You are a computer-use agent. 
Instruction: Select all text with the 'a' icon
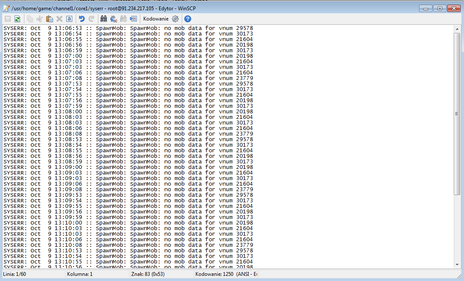click(x=69, y=19)
